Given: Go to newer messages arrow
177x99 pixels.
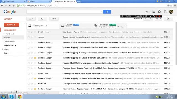Looking at the screenshot, I should (146, 19).
